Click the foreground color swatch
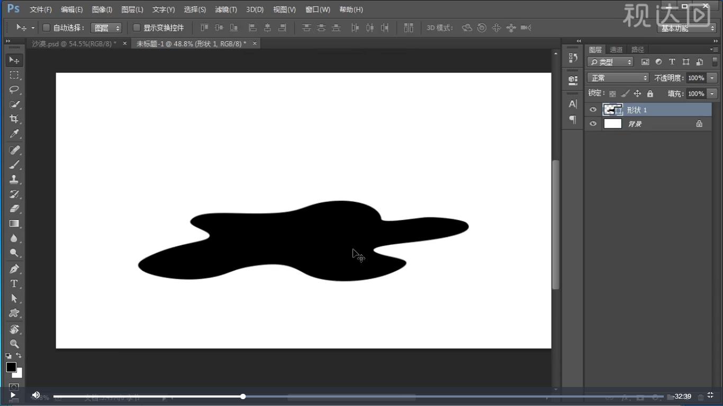 click(x=11, y=367)
